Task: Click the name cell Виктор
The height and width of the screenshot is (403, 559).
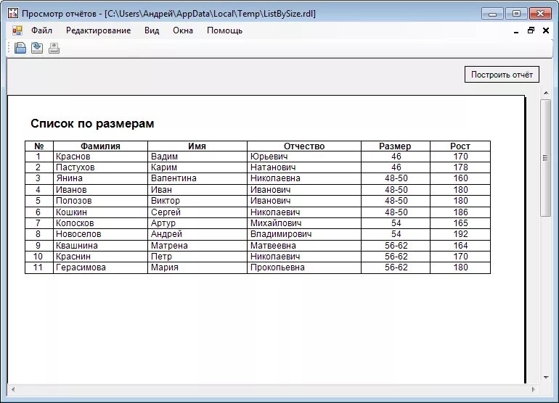Action: point(197,201)
